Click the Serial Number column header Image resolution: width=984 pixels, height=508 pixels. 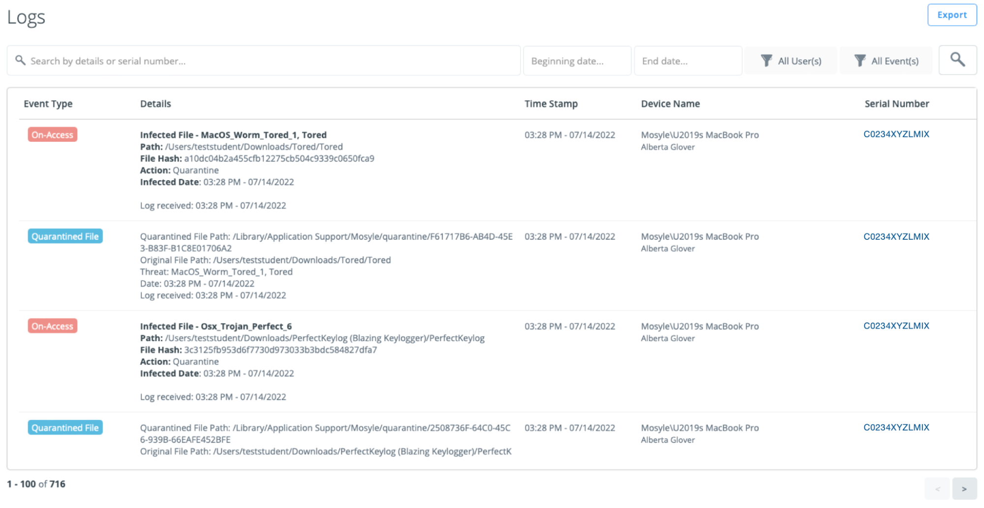[x=896, y=104]
